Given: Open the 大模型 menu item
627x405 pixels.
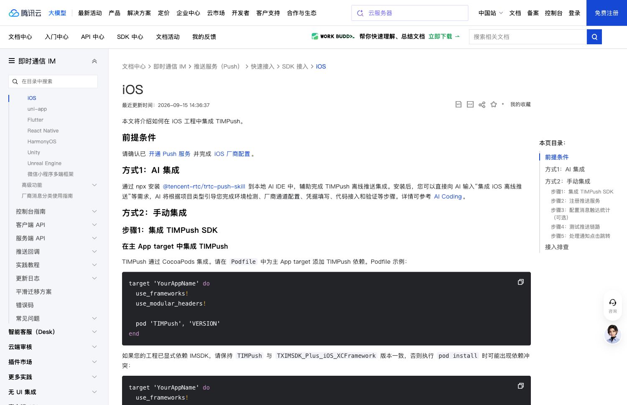Looking at the screenshot, I should click(57, 13).
